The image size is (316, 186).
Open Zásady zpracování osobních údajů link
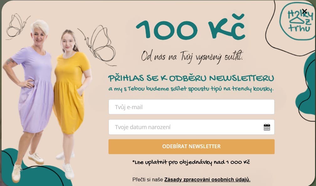pos(208,179)
